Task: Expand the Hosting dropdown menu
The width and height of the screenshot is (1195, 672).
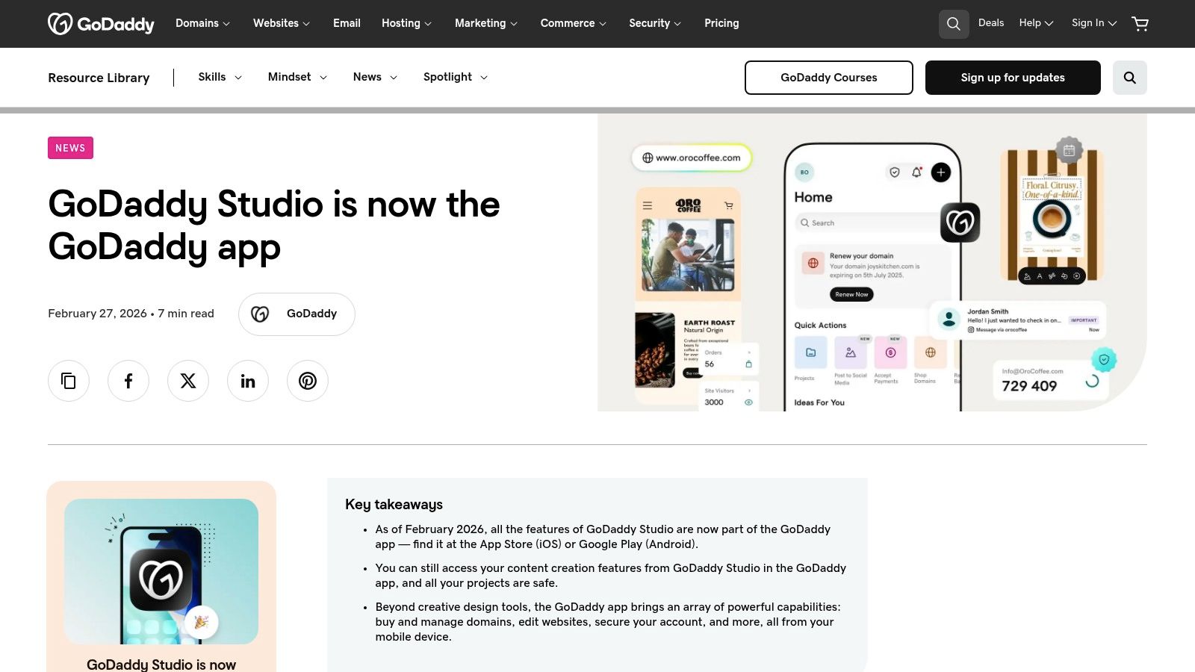Action: tap(406, 23)
